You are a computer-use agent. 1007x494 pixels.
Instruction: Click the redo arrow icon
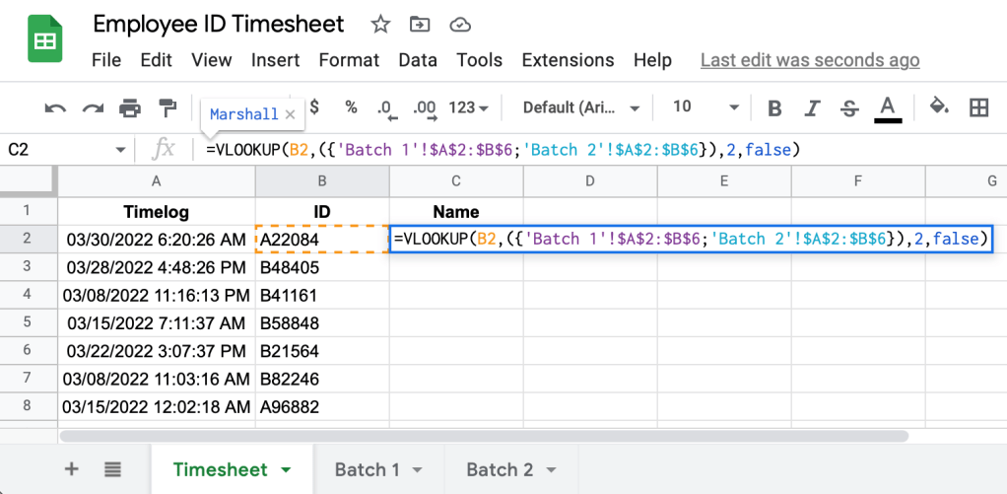[x=93, y=107]
